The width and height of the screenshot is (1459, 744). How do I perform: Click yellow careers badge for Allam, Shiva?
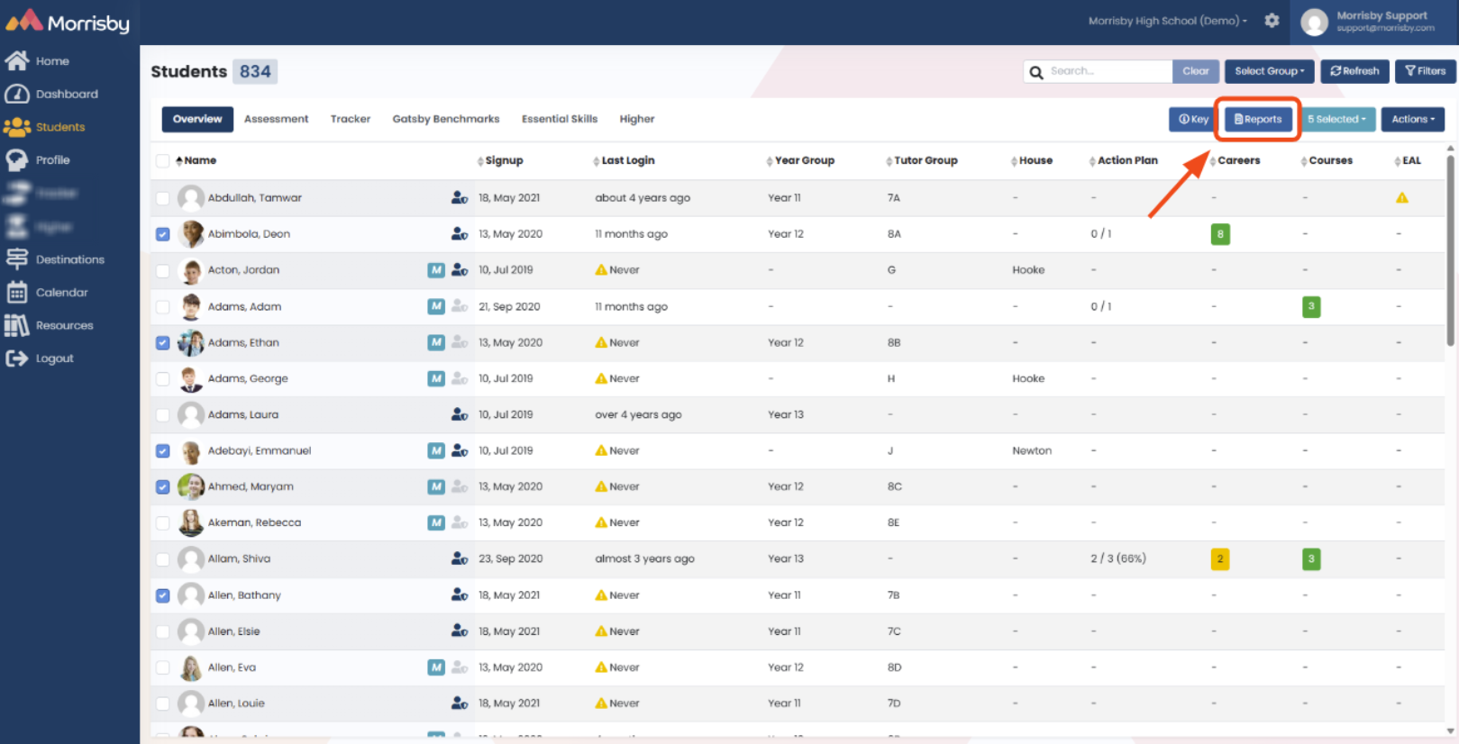pyautogui.click(x=1220, y=558)
